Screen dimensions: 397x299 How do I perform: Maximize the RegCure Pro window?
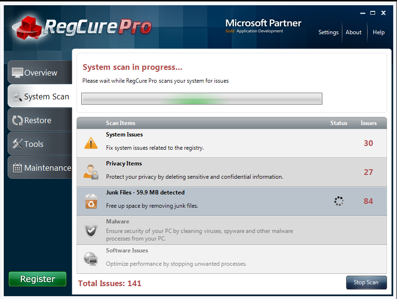coord(373,13)
